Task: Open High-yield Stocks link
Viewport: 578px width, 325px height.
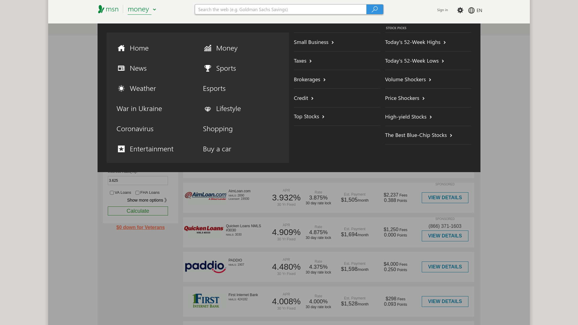Action: (x=408, y=117)
